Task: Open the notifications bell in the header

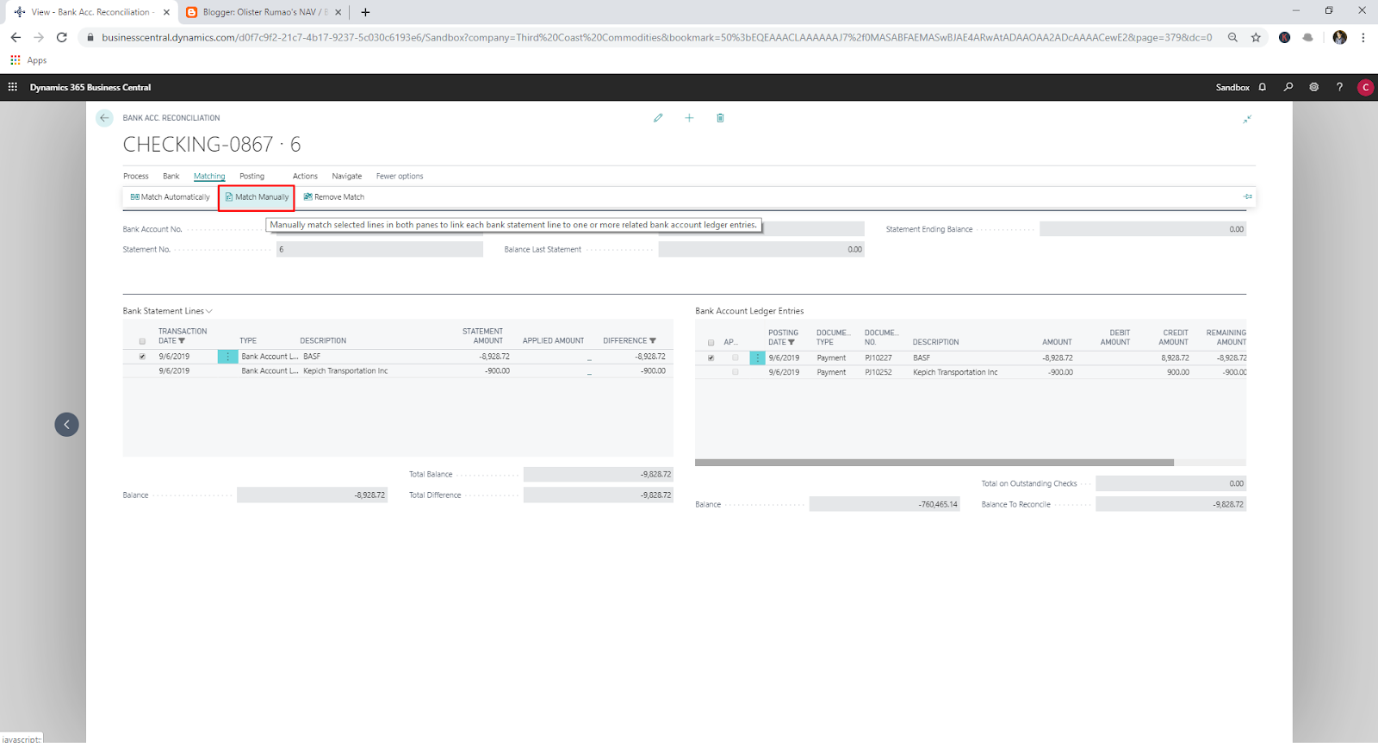Action: coord(1263,87)
